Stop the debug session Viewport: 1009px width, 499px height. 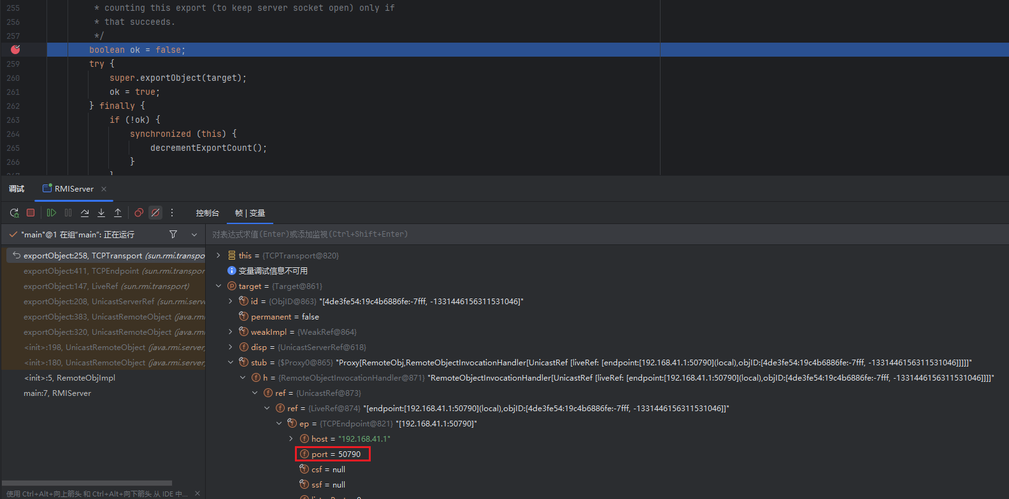tap(31, 213)
